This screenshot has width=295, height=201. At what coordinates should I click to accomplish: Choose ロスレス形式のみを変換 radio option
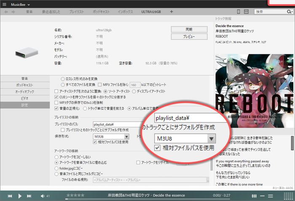point(63,79)
